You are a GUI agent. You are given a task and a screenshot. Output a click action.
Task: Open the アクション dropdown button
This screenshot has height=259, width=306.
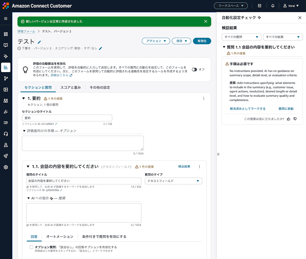point(156,41)
